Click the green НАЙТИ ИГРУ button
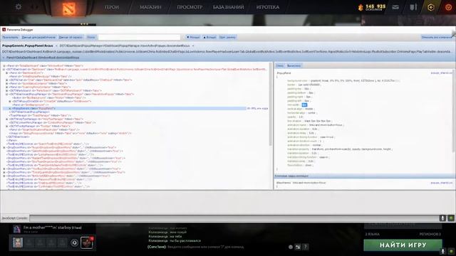Screen dimensions: 456x256 tap(403, 245)
